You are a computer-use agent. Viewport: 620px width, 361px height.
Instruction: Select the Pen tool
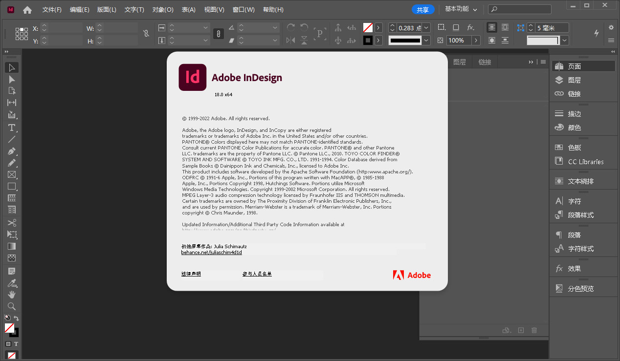pos(12,151)
